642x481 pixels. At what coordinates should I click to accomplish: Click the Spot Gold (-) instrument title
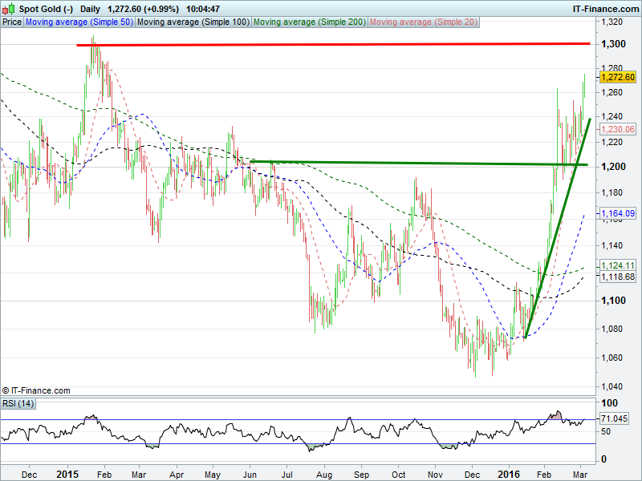pyautogui.click(x=46, y=9)
